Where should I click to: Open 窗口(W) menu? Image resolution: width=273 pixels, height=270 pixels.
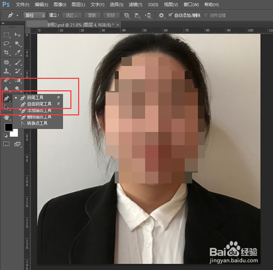(x=191, y=4)
